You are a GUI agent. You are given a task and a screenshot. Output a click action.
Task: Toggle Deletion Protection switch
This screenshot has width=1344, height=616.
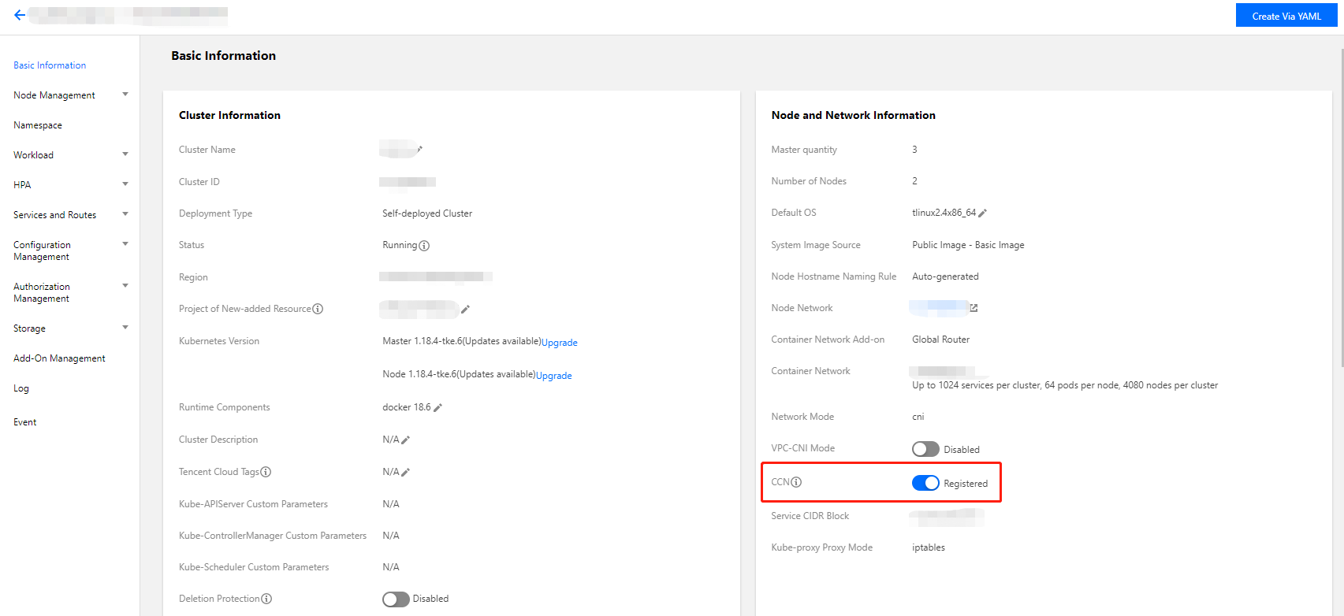[396, 599]
